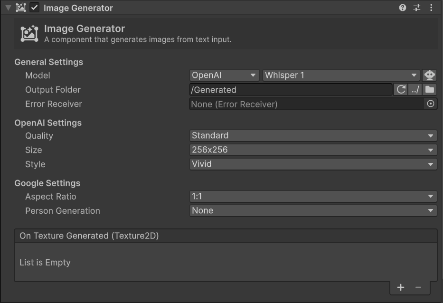Disable the Image Generator component checkbox
443x303 pixels.
click(34, 8)
